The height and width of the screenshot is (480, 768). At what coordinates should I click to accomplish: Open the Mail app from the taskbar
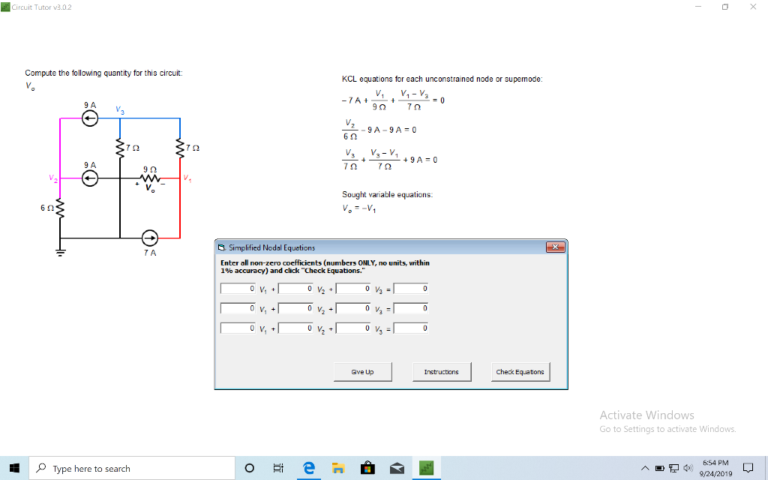pos(397,467)
